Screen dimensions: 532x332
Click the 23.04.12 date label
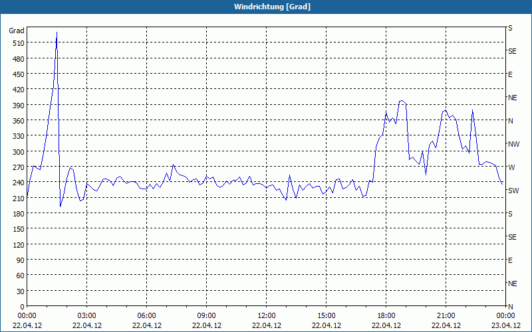[506, 325]
